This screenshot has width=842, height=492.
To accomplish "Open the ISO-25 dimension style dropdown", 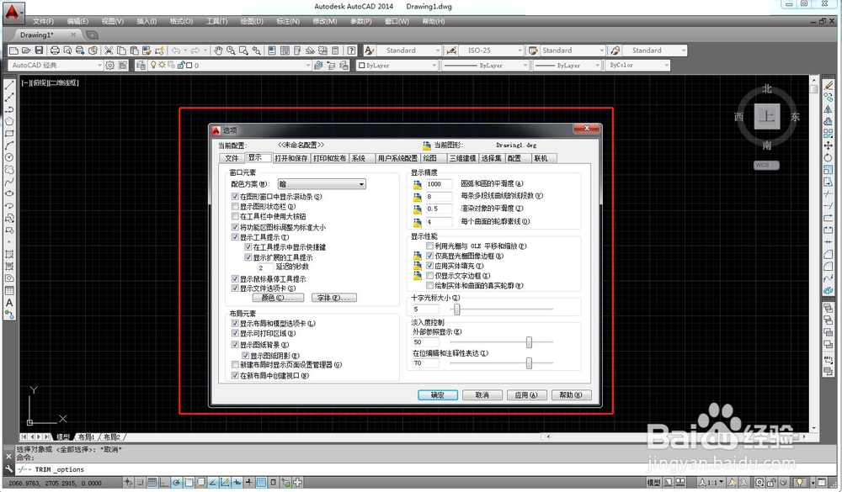I will coord(490,50).
